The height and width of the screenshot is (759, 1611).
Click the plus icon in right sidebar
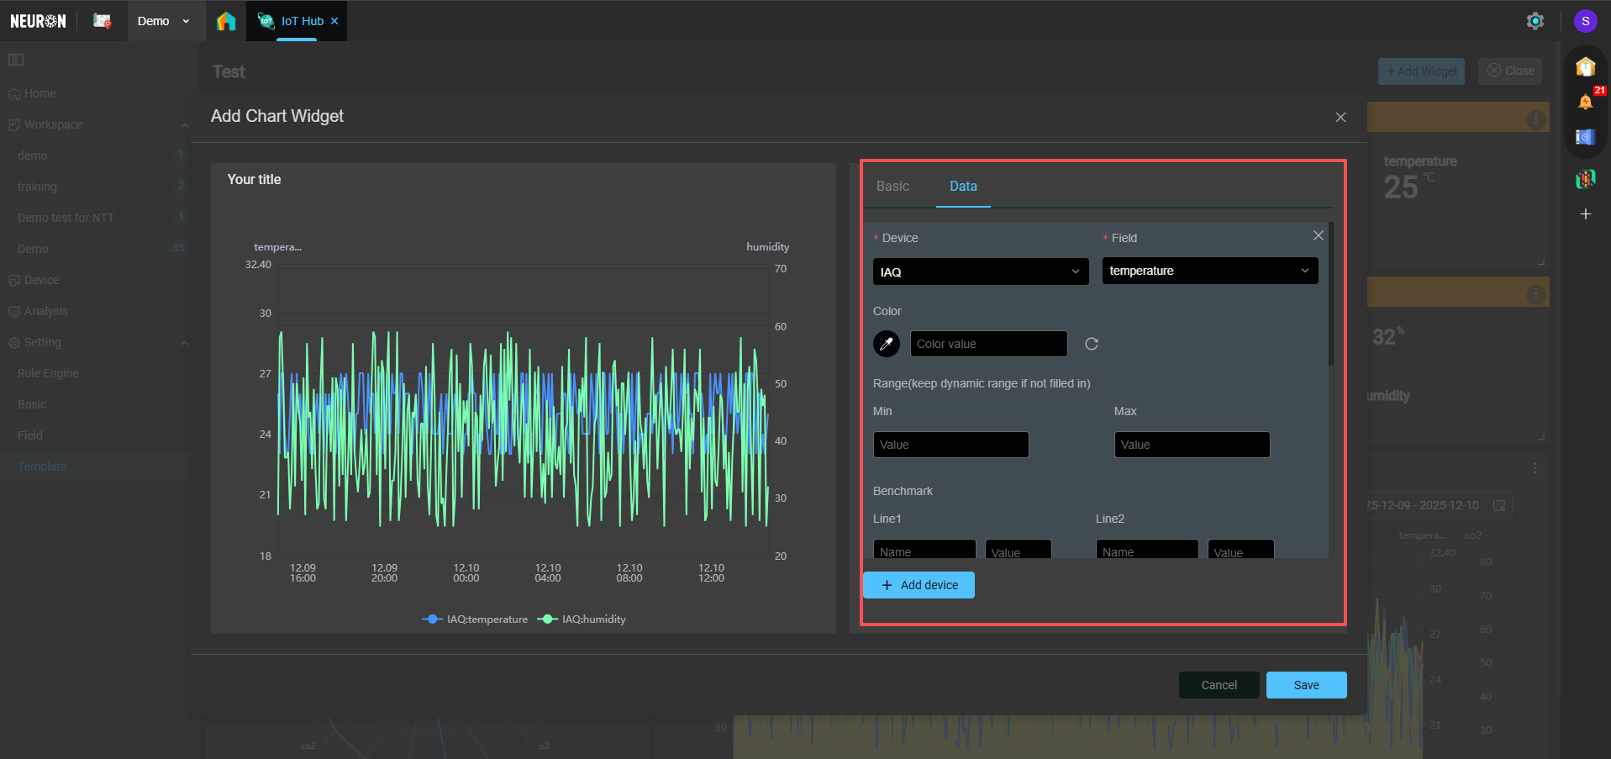(x=1585, y=214)
